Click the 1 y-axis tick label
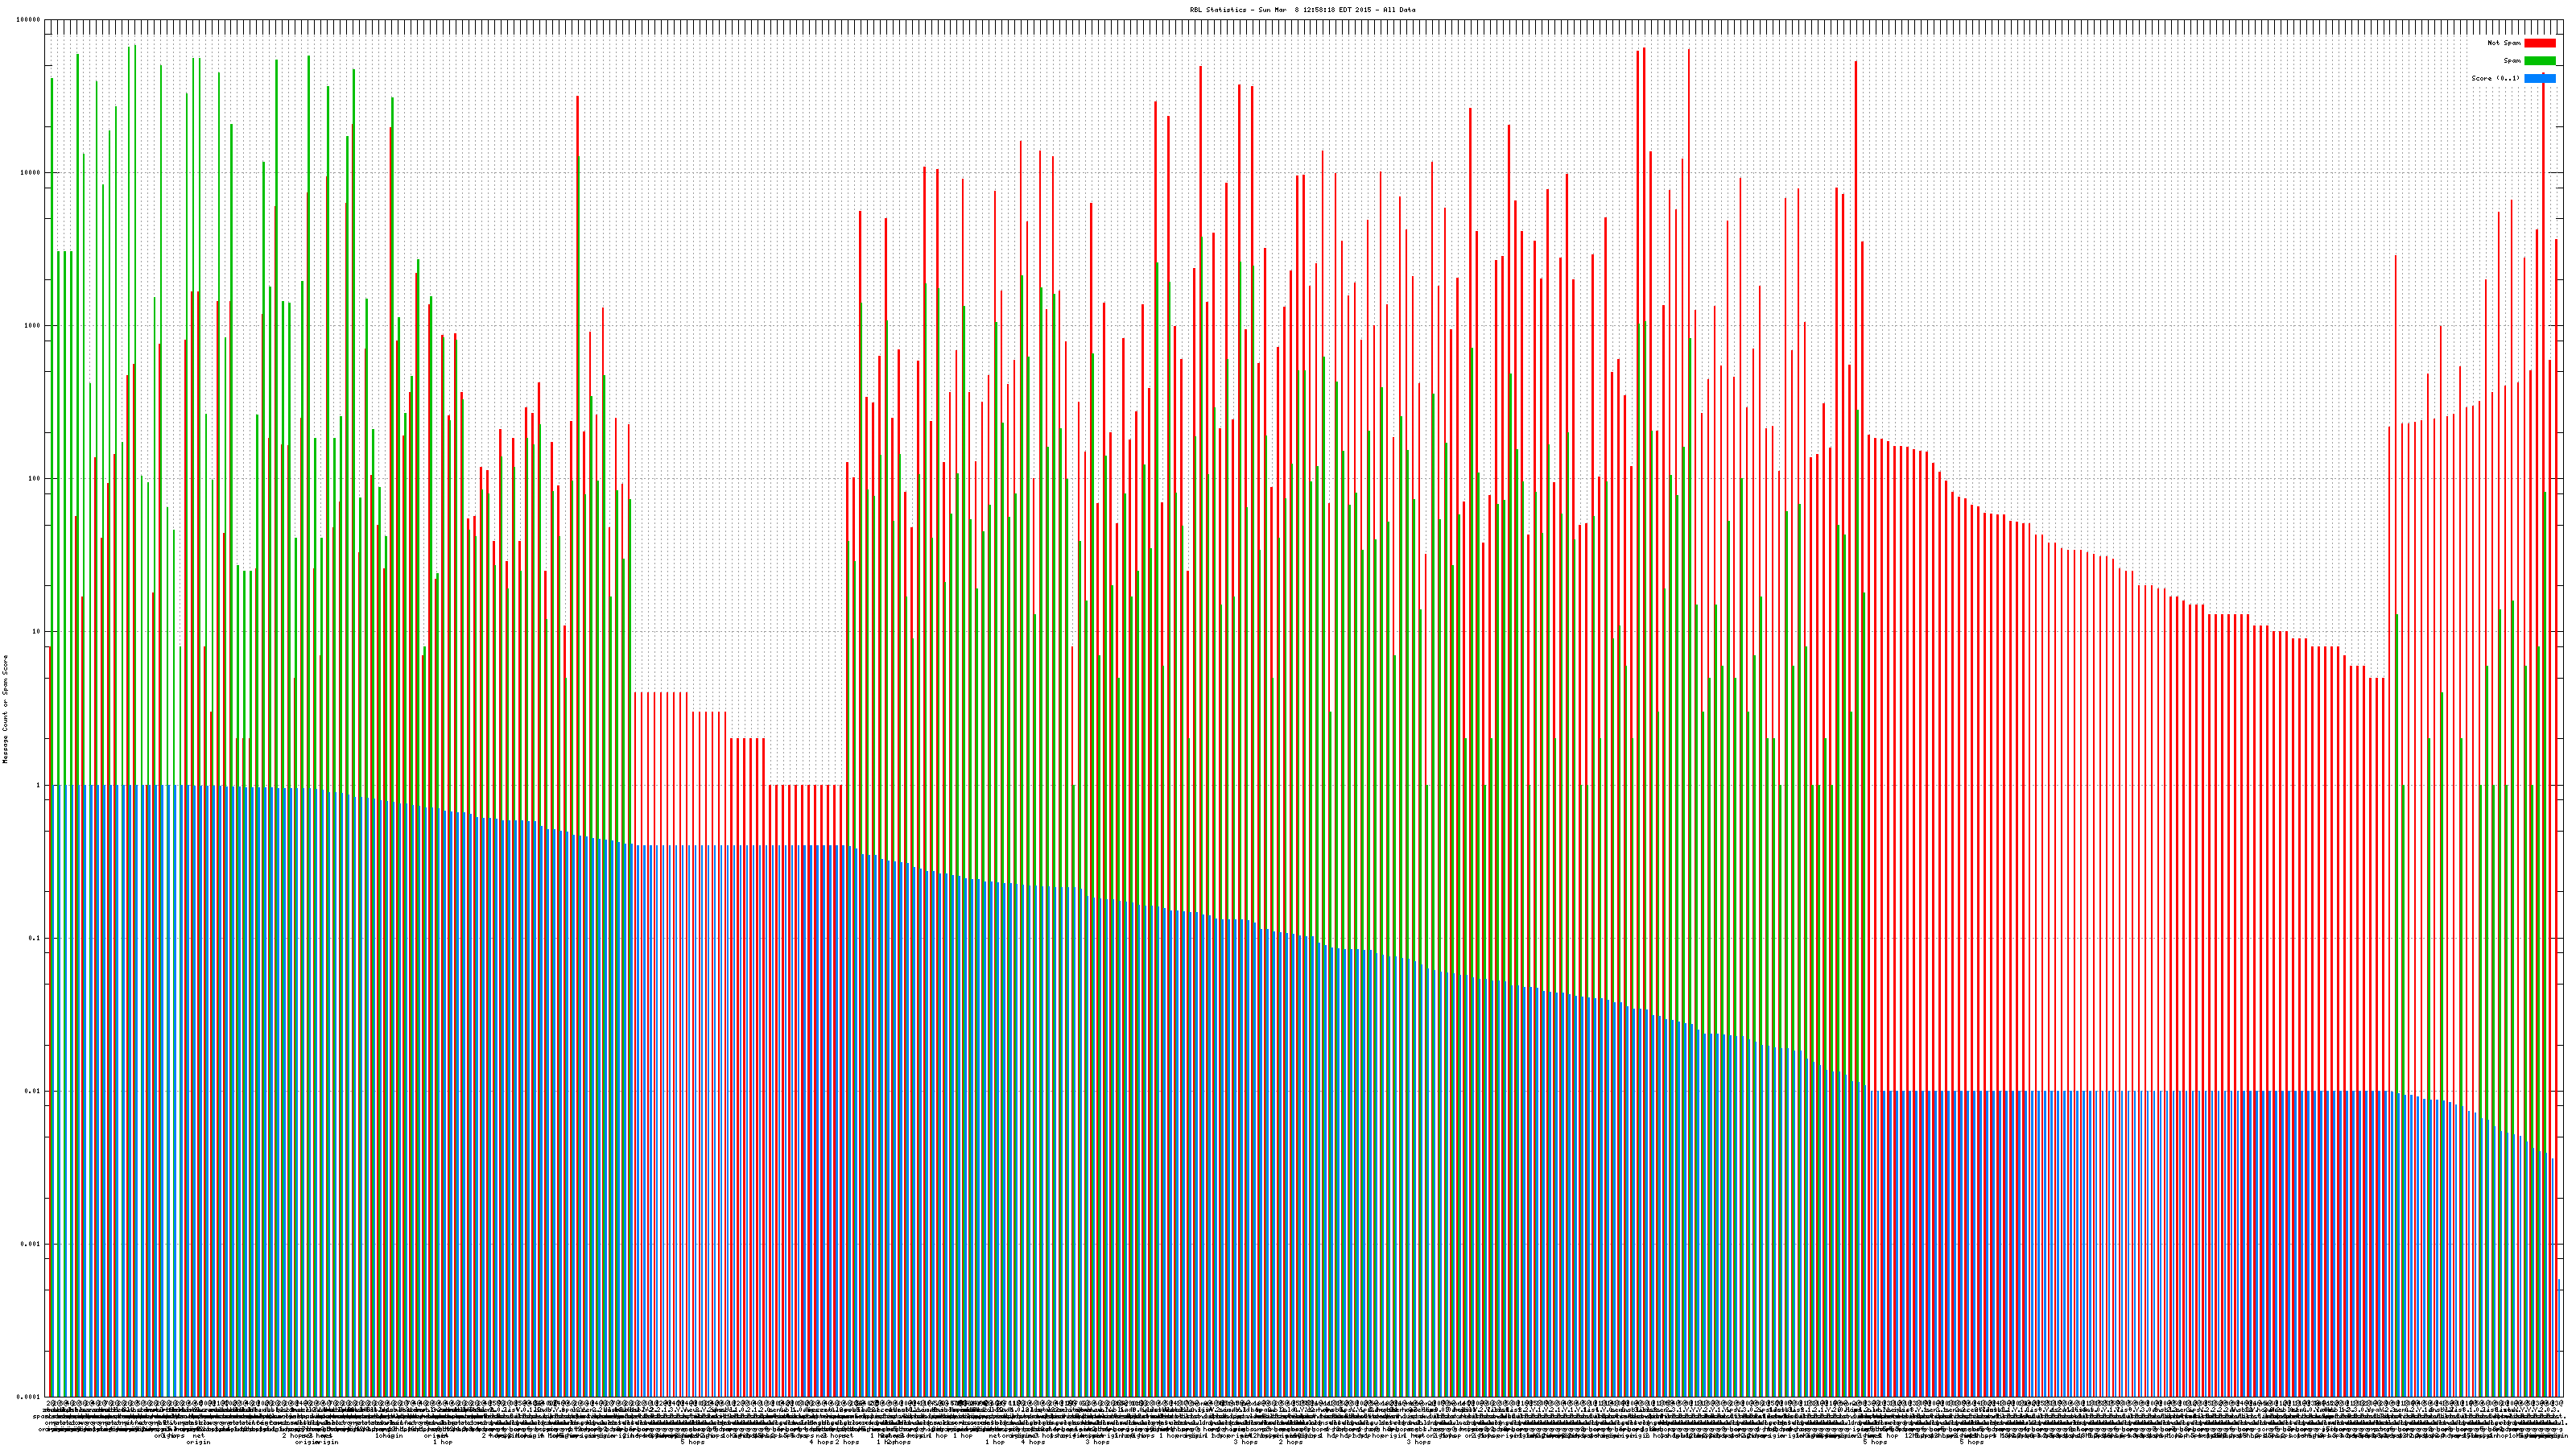This screenshot has height=1449, width=2576. [39, 785]
